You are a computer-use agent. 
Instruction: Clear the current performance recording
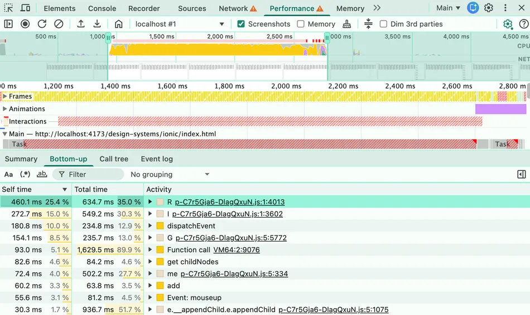tap(59, 24)
